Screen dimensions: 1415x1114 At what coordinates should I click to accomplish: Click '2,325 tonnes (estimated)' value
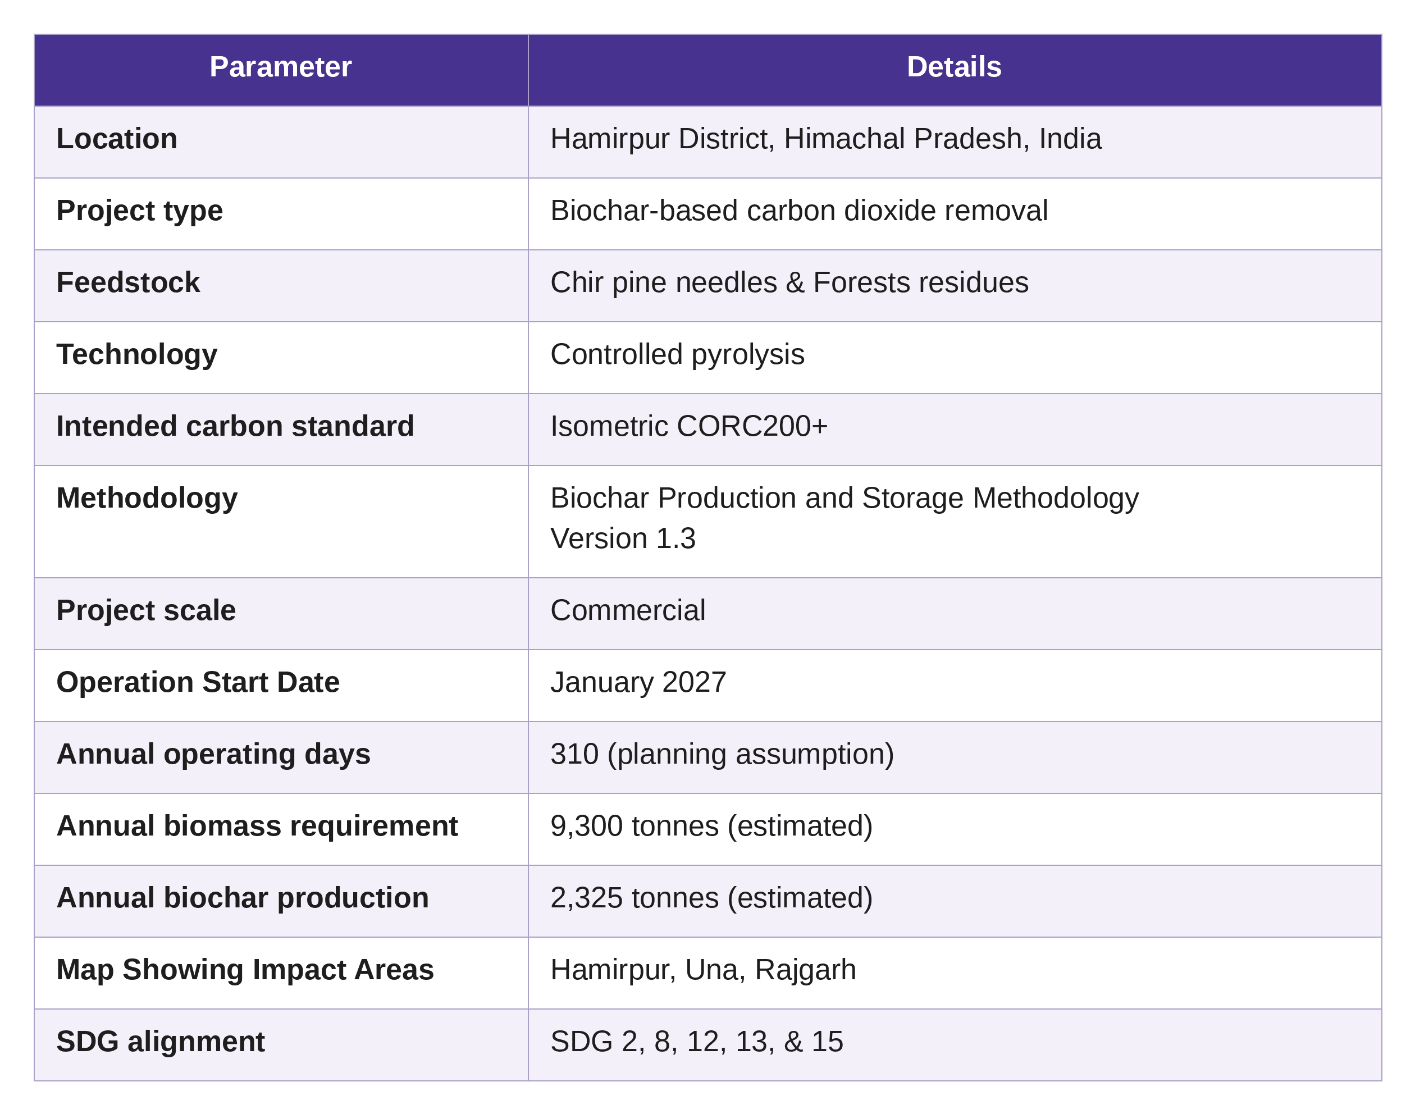point(712,898)
